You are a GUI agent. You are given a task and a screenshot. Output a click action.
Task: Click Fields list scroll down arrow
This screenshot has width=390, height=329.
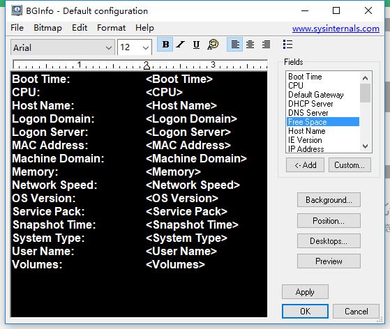365,146
